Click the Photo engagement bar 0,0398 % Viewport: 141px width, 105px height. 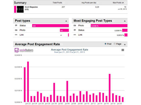coord(109,26)
